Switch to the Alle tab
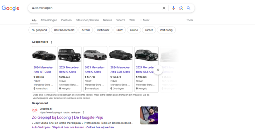The image size is (255, 134). tap(34, 20)
